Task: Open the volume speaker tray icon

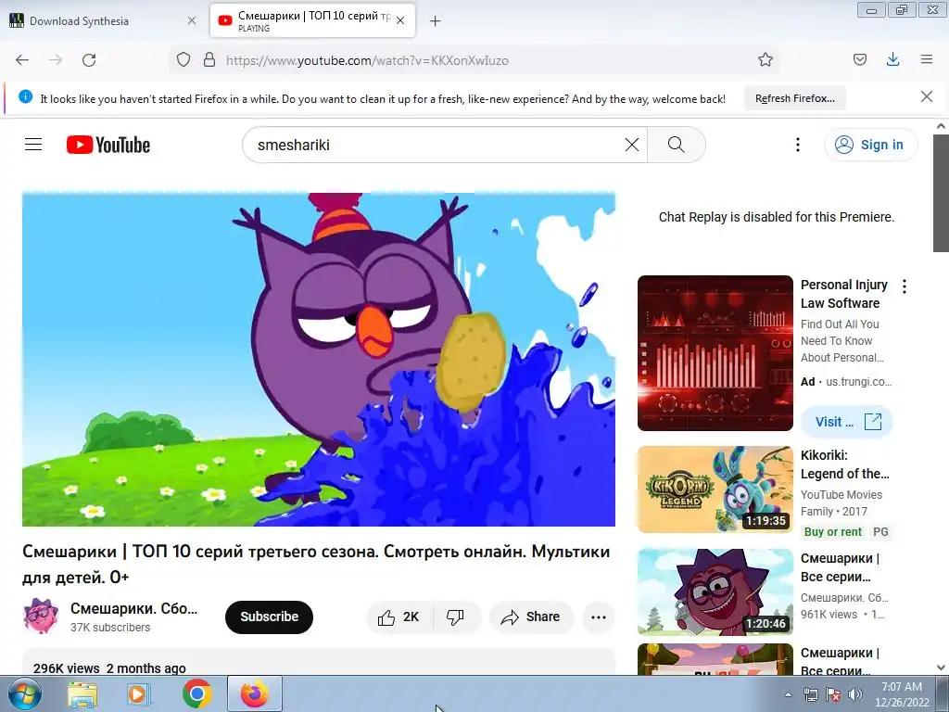Action: 855,694
